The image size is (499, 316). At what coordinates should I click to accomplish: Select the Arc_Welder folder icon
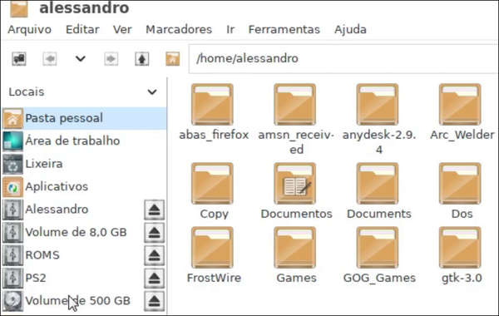(460, 105)
